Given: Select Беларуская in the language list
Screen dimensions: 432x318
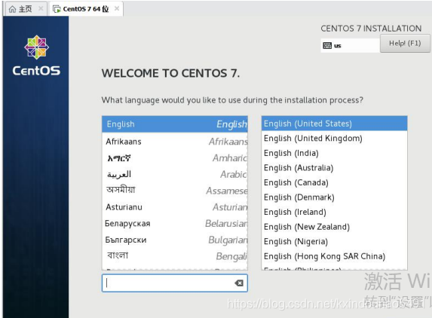Looking at the screenshot, I should [175, 223].
